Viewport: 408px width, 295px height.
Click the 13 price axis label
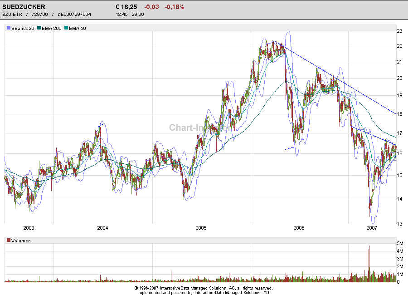(399, 224)
